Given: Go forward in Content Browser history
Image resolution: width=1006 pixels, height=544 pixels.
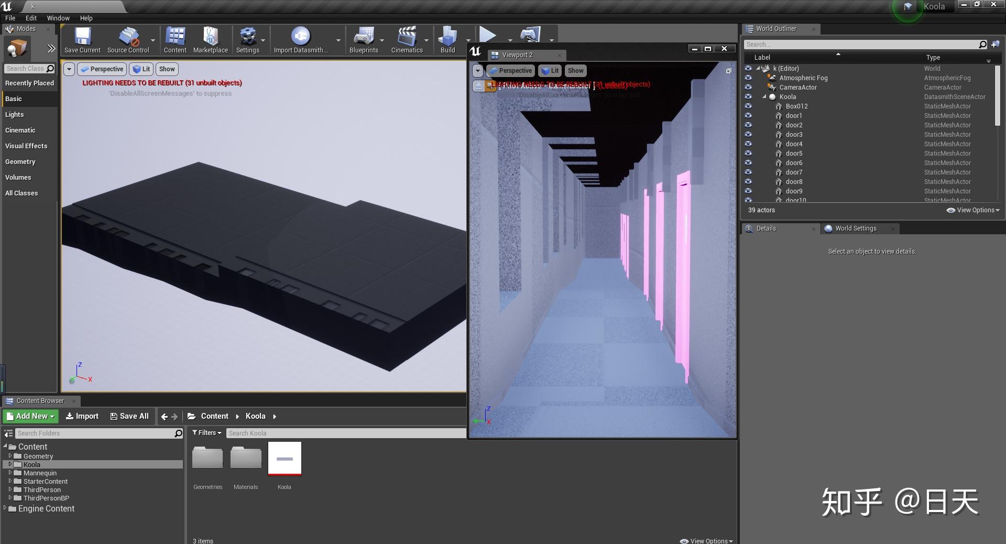Looking at the screenshot, I should (x=175, y=417).
